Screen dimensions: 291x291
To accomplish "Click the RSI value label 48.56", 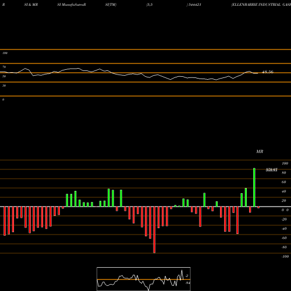I will (268, 72).
